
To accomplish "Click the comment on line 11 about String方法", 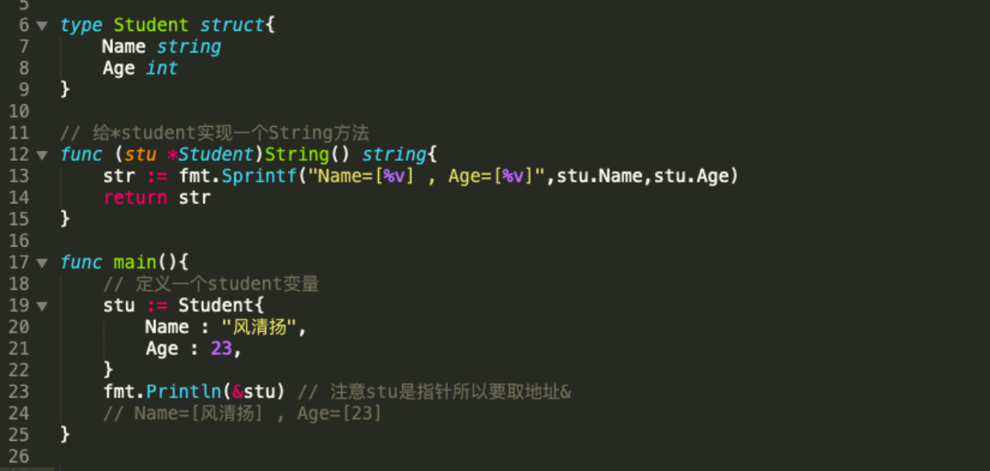I will point(215,133).
